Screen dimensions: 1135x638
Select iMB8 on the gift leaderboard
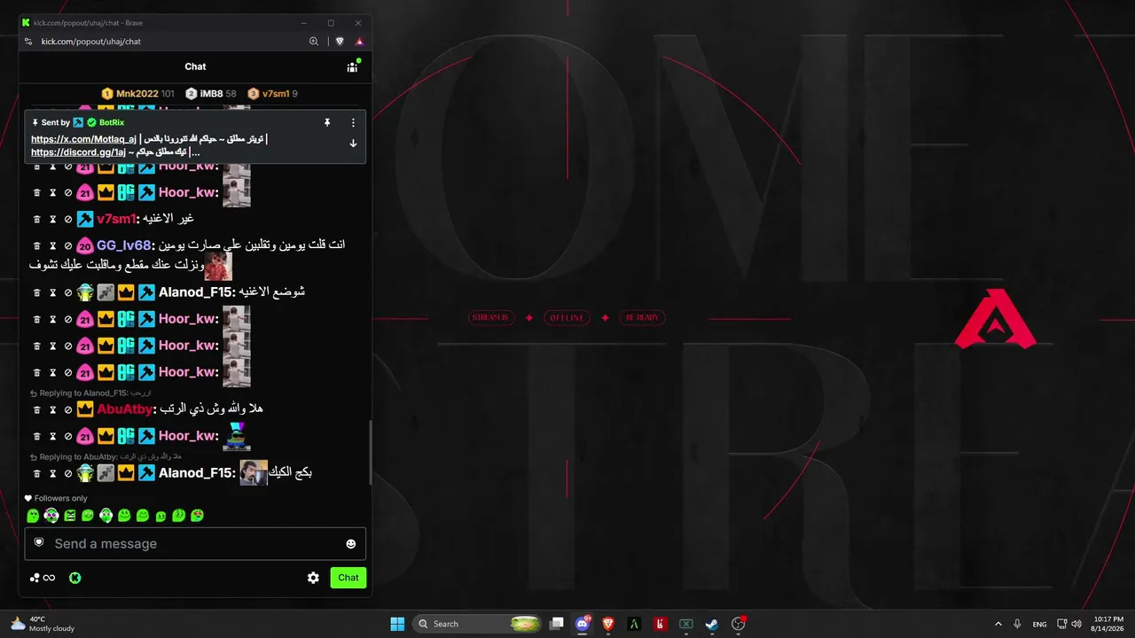coord(211,93)
